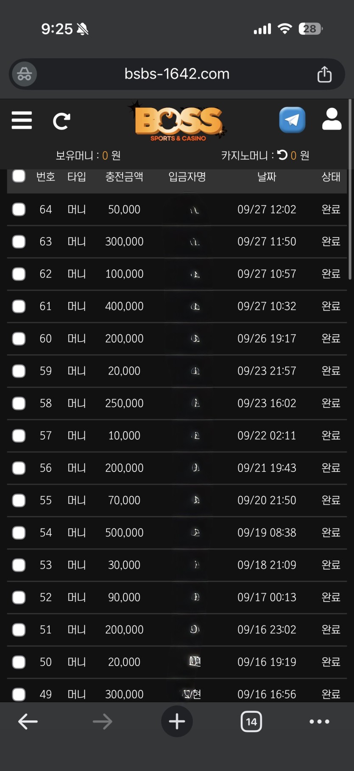Open the user profile icon
Image resolution: width=354 pixels, height=771 pixels.
[x=332, y=119]
